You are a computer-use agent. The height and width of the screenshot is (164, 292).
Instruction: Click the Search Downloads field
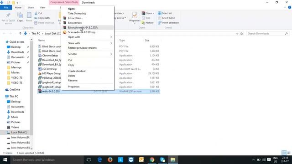click(x=268, y=34)
